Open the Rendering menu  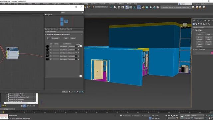pyautogui.click(x=67, y=4)
